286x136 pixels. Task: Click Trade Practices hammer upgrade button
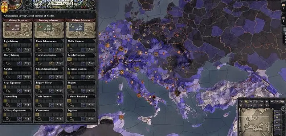click(59, 105)
